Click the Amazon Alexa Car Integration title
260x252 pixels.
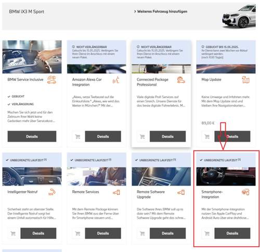[x=87, y=82]
